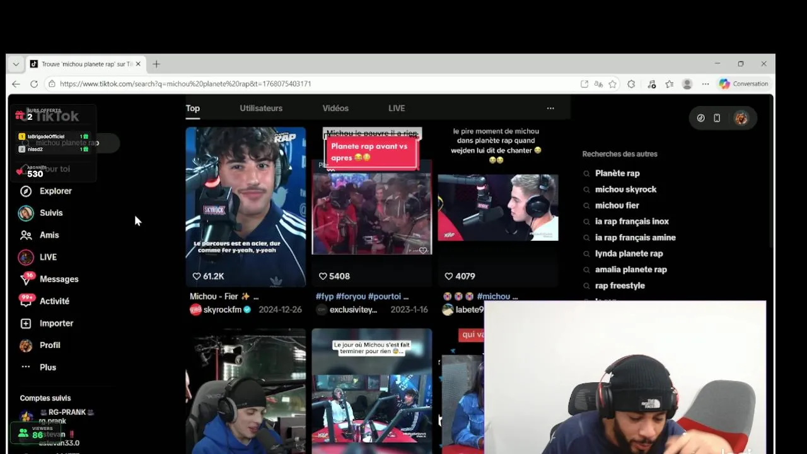The width and height of the screenshot is (807, 454).
Task: Open le pire moment de michou video
Action: click(x=498, y=207)
